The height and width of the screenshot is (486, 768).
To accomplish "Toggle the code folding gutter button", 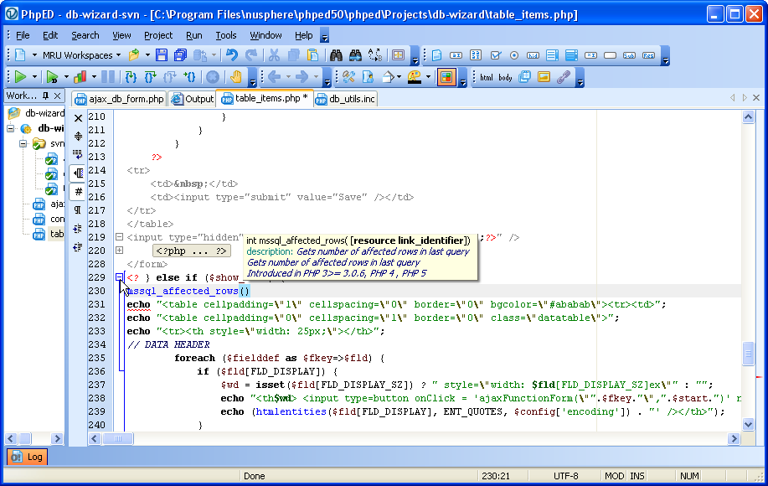I will tap(78, 173).
